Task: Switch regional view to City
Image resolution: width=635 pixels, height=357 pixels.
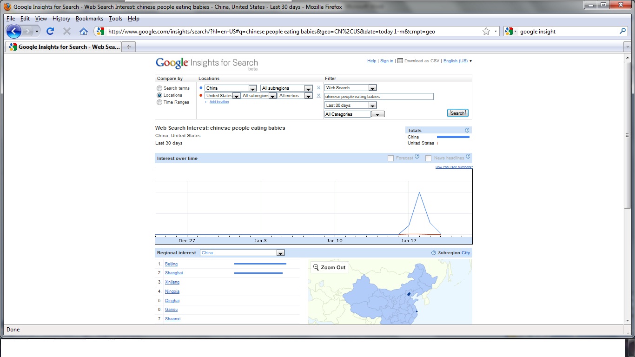Action: 466,253
